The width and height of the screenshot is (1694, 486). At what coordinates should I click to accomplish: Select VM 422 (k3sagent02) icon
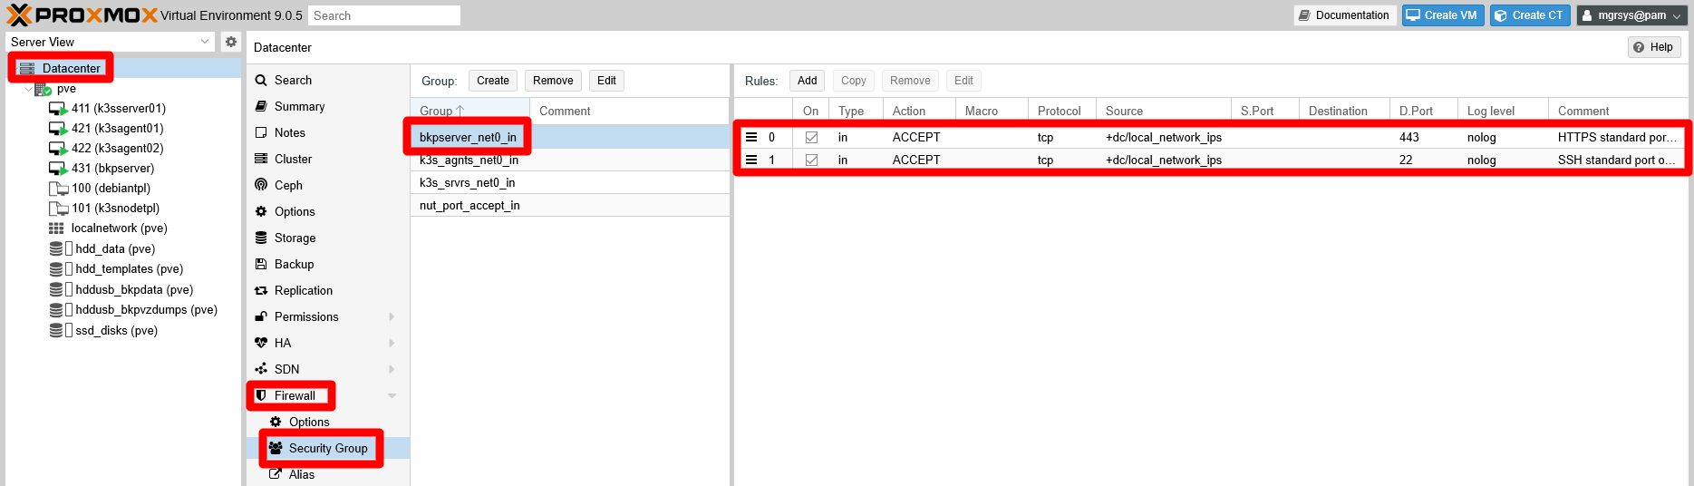pyautogui.click(x=58, y=149)
